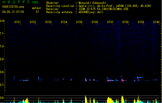Click the meteor echo between 0735 and 0736
The image size is (162, 103).
(86, 80)
